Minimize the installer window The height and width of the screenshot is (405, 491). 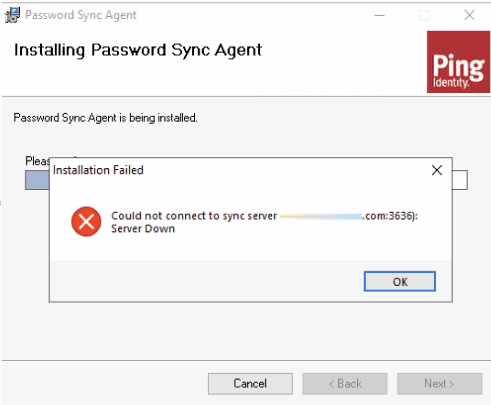(x=379, y=15)
